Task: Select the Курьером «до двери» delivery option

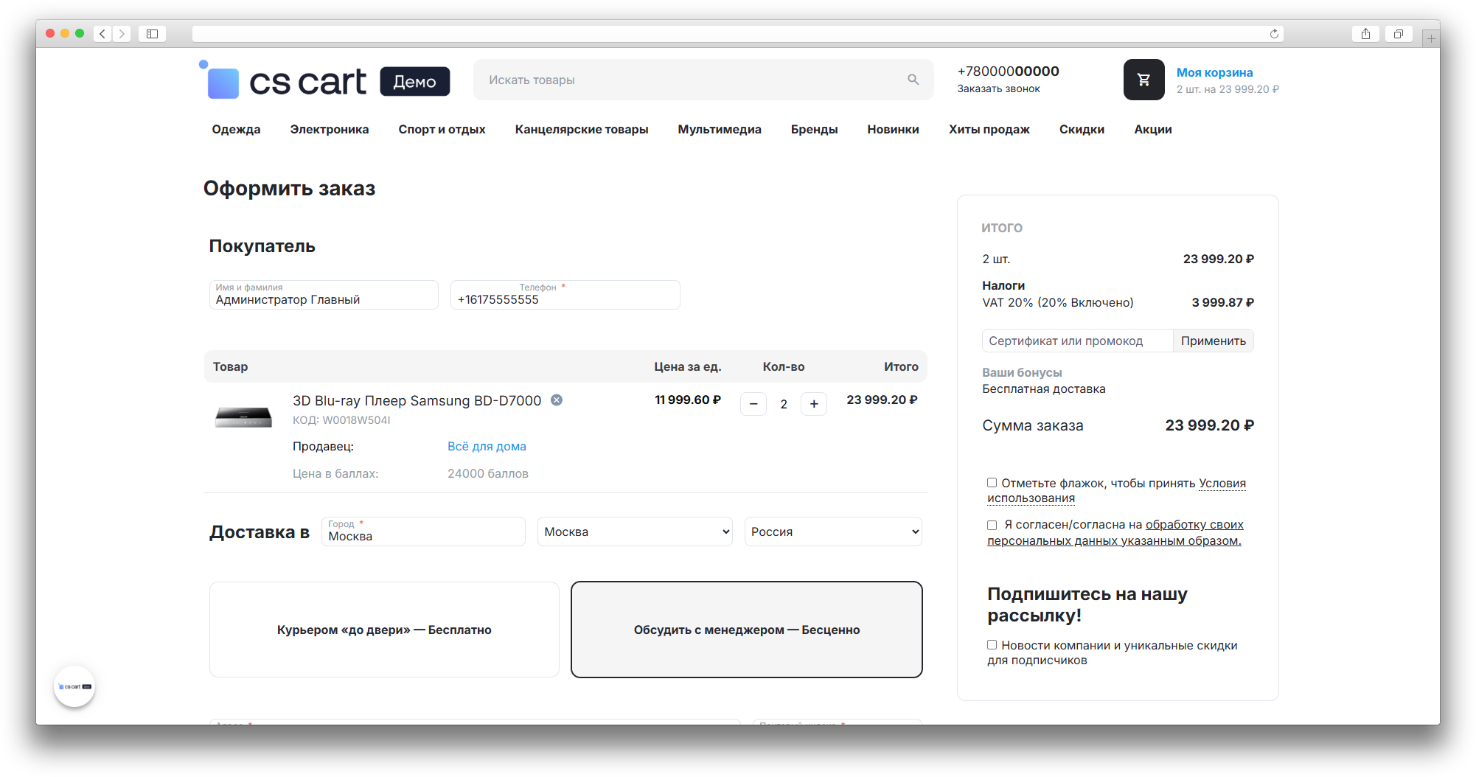Action: click(x=384, y=630)
